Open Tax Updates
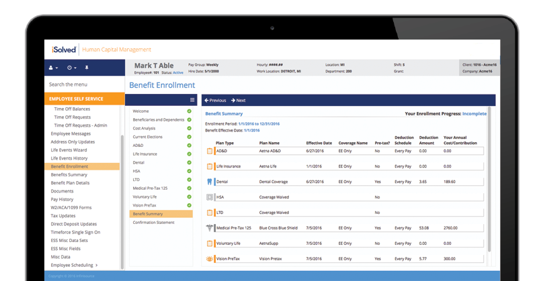 (x=63, y=216)
